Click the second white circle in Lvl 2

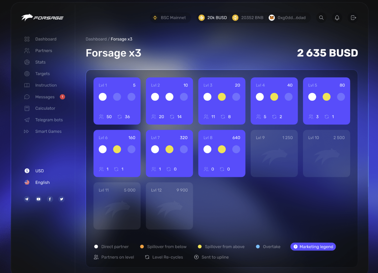[170, 97]
